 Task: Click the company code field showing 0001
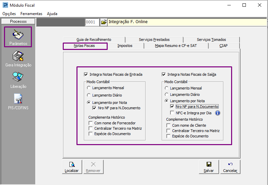coord(92,22)
